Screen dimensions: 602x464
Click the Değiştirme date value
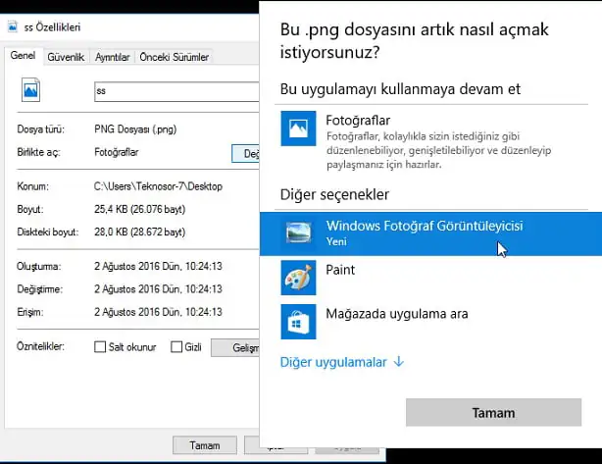coord(158,288)
